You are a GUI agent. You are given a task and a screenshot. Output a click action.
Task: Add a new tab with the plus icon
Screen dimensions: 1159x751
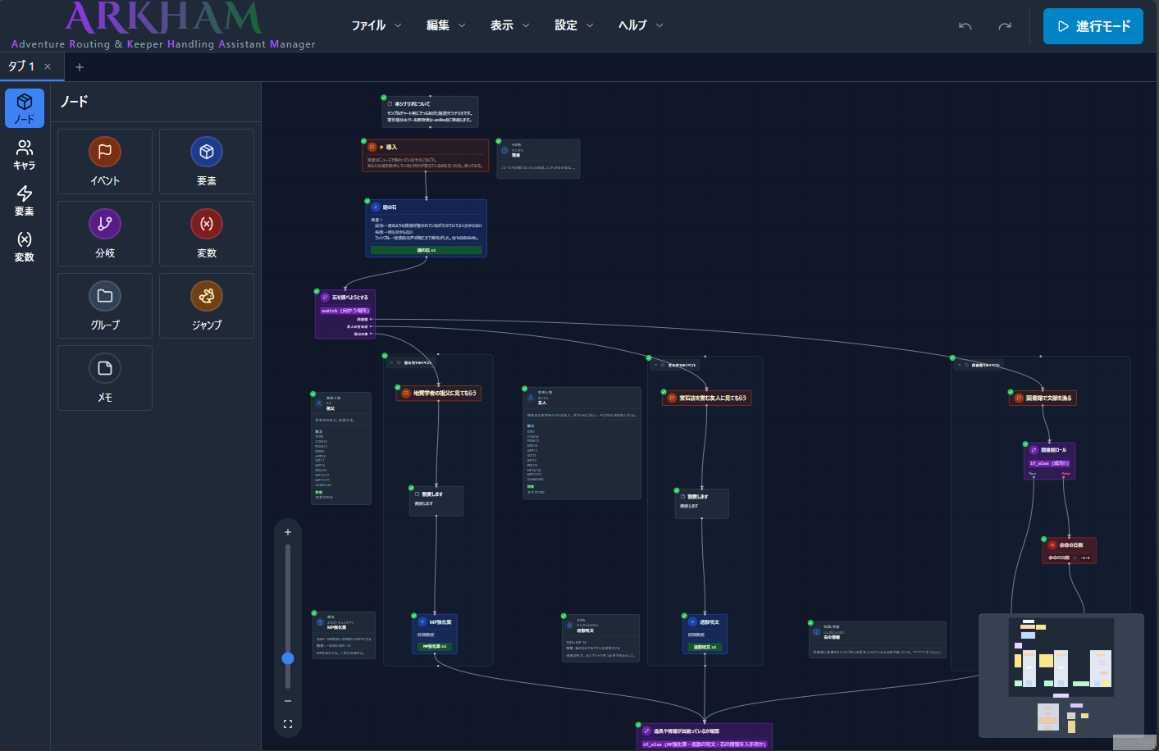click(x=80, y=67)
